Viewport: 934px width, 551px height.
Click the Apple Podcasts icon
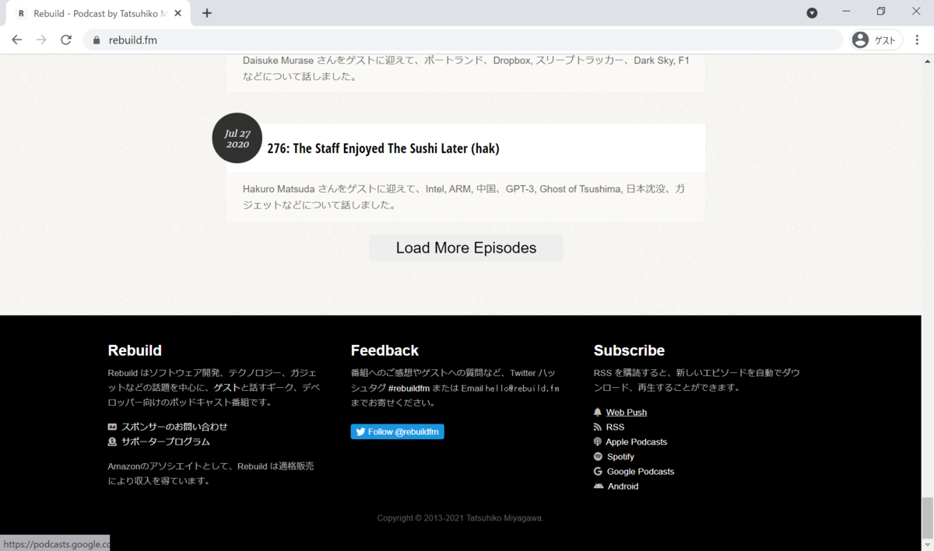click(598, 441)
